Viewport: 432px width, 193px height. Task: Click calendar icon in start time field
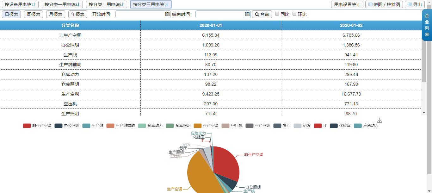pyautogui.click(x=167, y=14)
